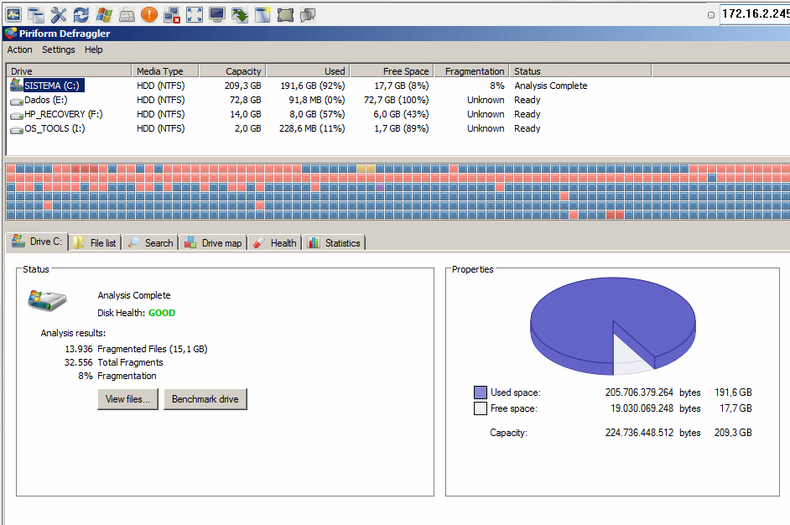Click the Windows flag icon in remote toolbar
Image resolution: width=790 pixels, height=525 pixels.
[x=104, y=14]
